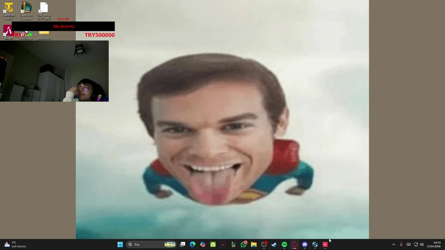
Task: Open File Explorer from the taskbar
Action: pos(254,244)
